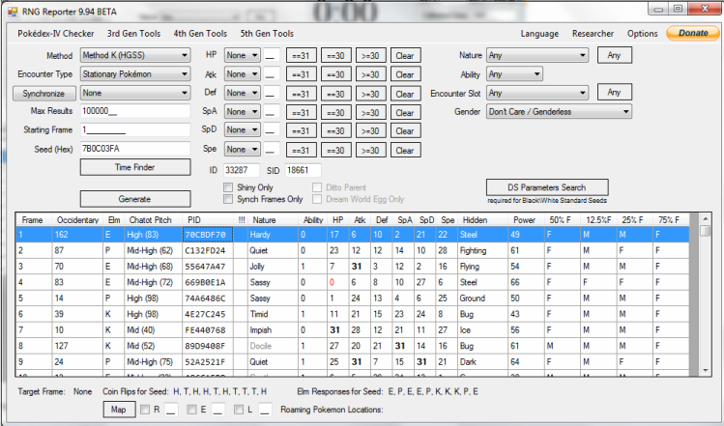Open the Options menu

[x=642, y=34]
